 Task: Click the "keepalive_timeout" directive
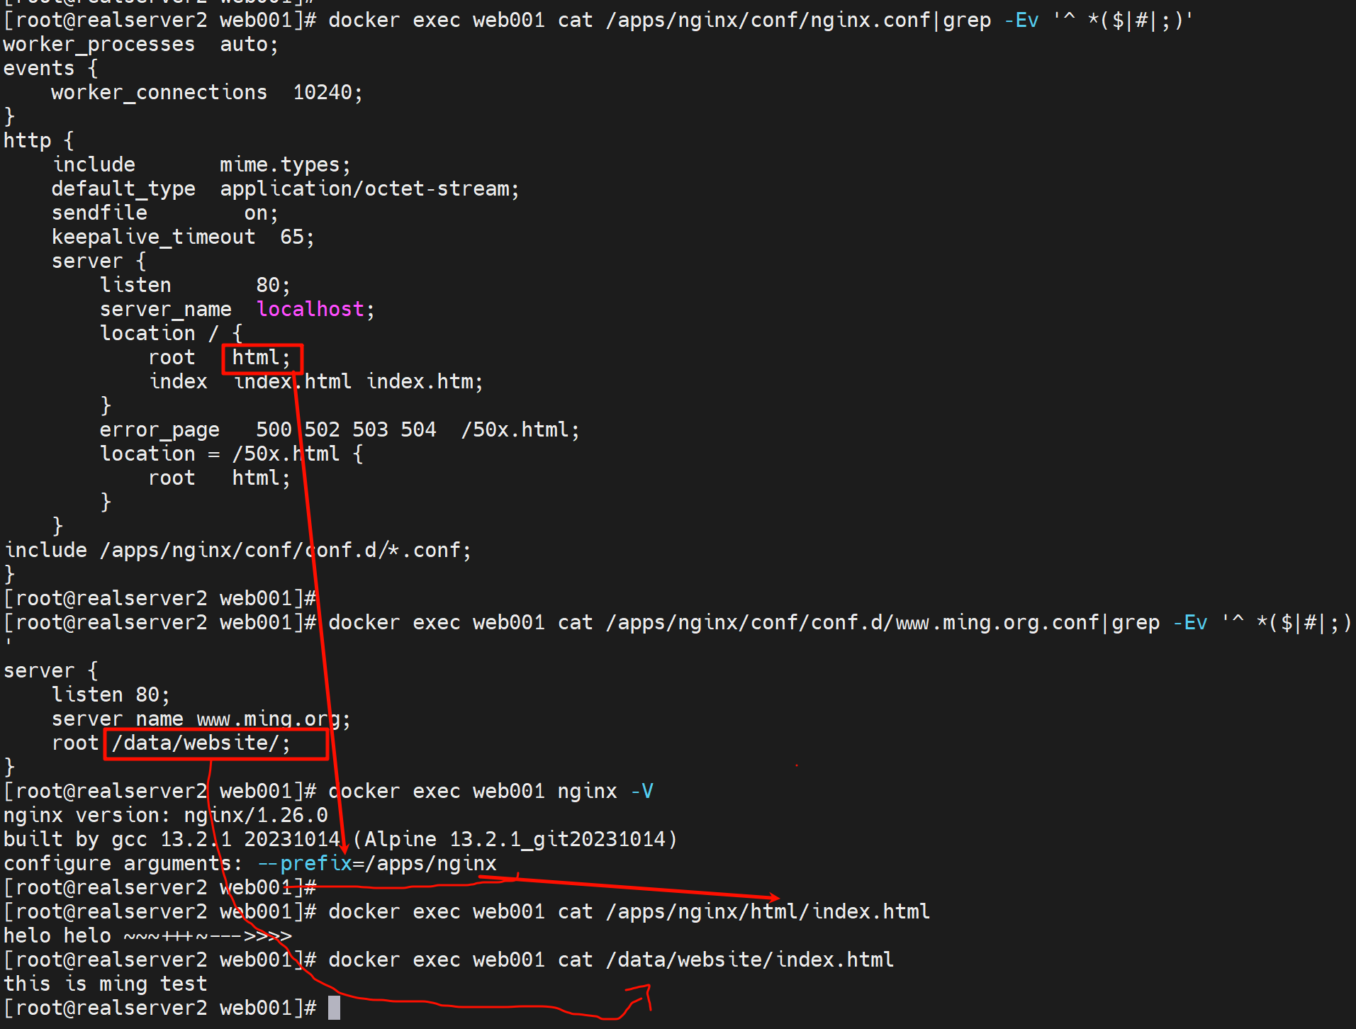pos(153,237)
